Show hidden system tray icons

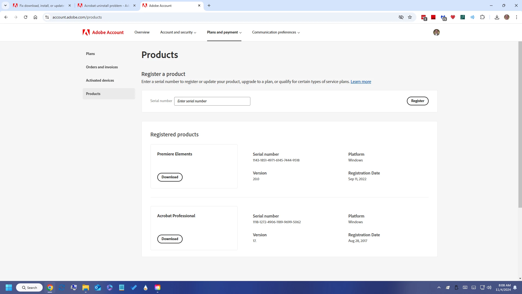click(x=439, y=287)
